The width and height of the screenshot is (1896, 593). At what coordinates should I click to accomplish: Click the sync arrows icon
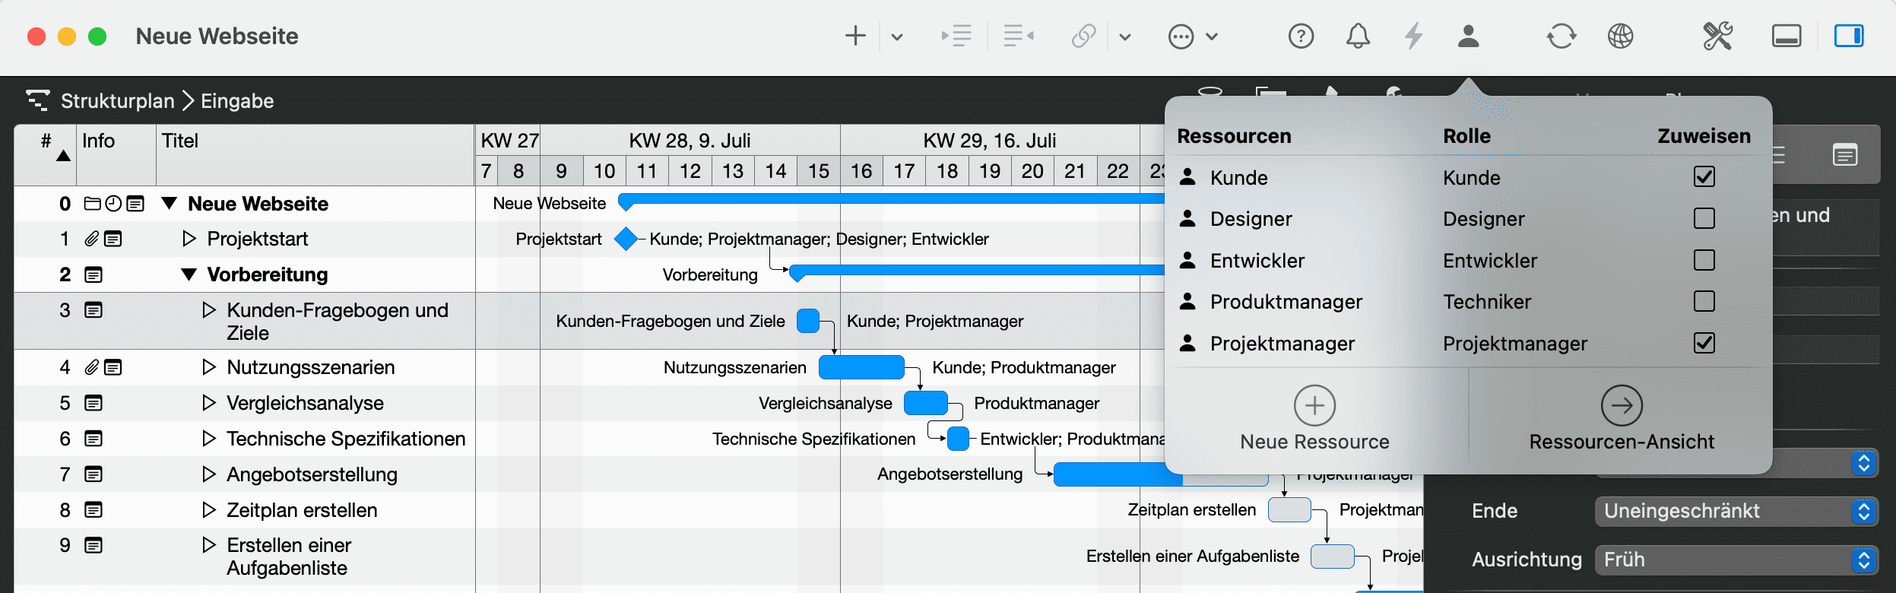pos(1561,36)
